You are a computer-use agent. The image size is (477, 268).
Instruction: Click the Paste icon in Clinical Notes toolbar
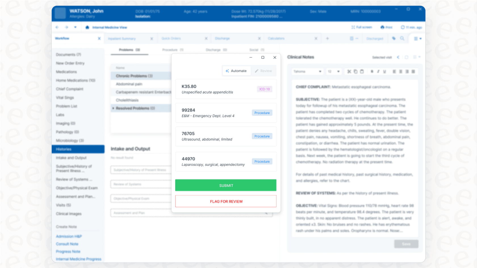tap(362, 71)
